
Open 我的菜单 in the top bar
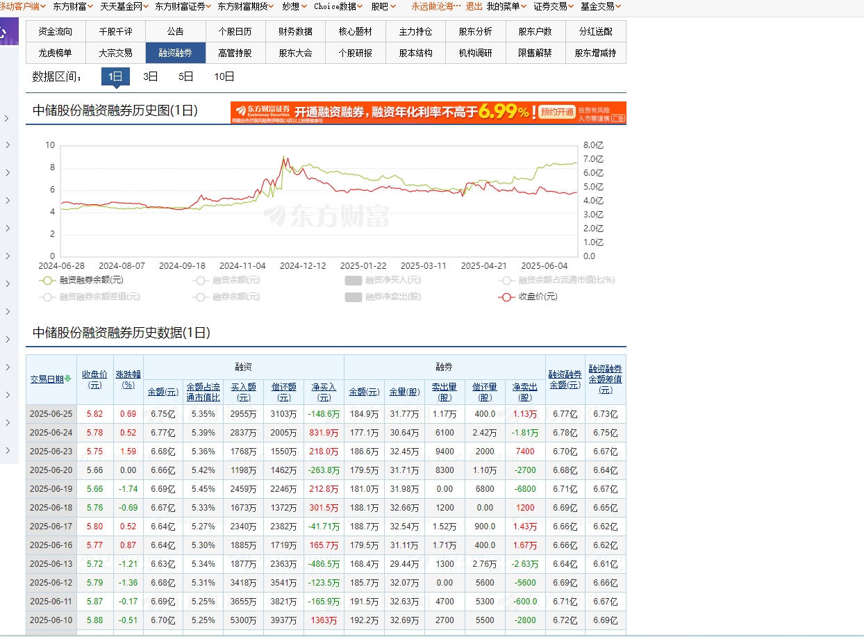pos(507,6)
